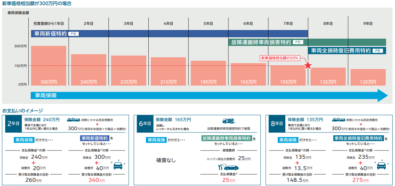This screenshot has width=395, height=186.
Task: Select the 3年目 column header
Action: tap(128, 23)
